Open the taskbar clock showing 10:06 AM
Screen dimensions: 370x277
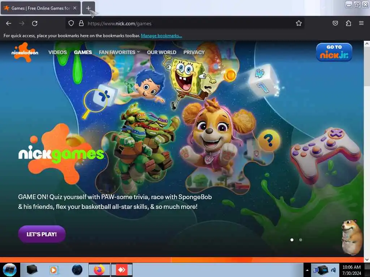[x=352, y=270]
